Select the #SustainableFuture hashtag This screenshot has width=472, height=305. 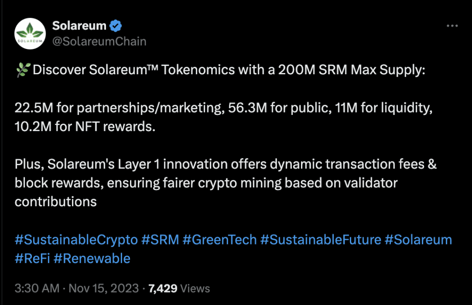320,240
